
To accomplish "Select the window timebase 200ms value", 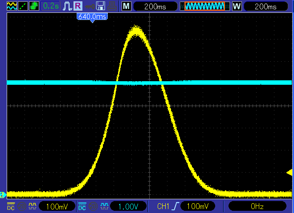I will [x=265, y=7].
